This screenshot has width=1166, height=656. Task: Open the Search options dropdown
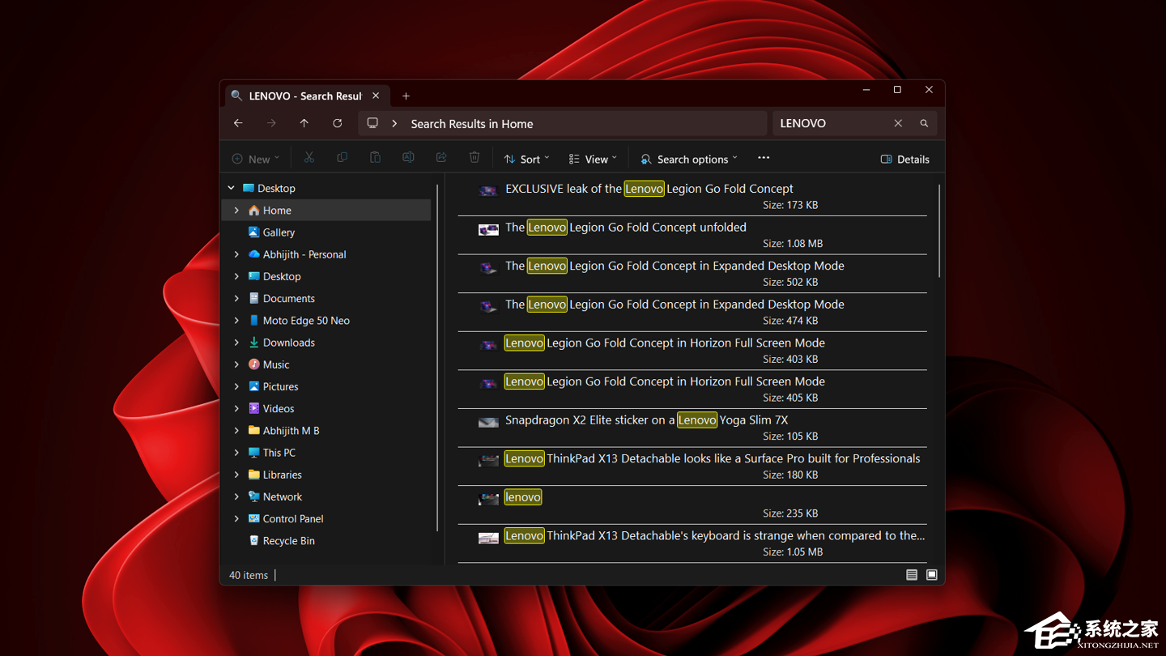[x=689, y=159]
